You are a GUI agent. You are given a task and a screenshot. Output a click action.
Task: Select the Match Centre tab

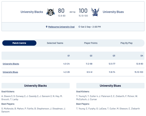[x=19, y=43]
